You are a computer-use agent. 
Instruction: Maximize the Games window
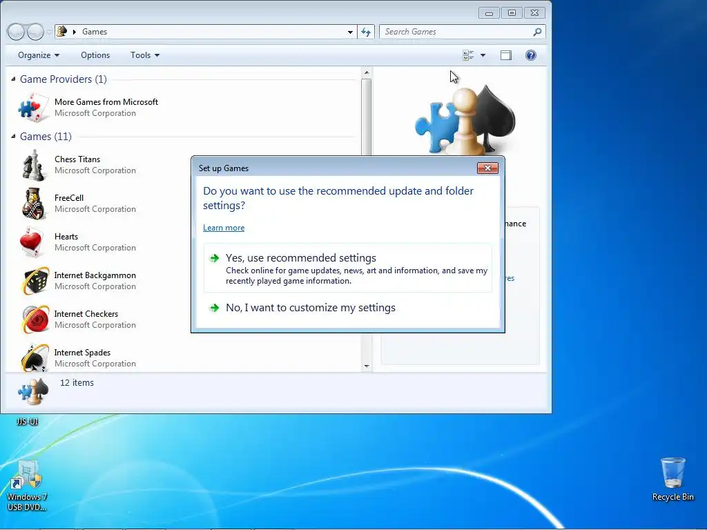[x=512, y=13]
